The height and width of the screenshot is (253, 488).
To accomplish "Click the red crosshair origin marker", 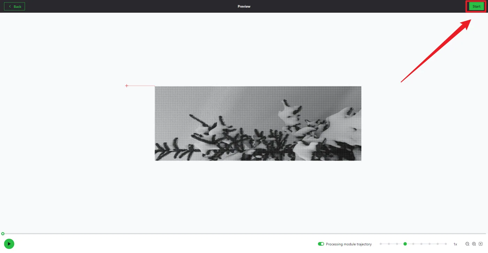I will click(127, 86).
